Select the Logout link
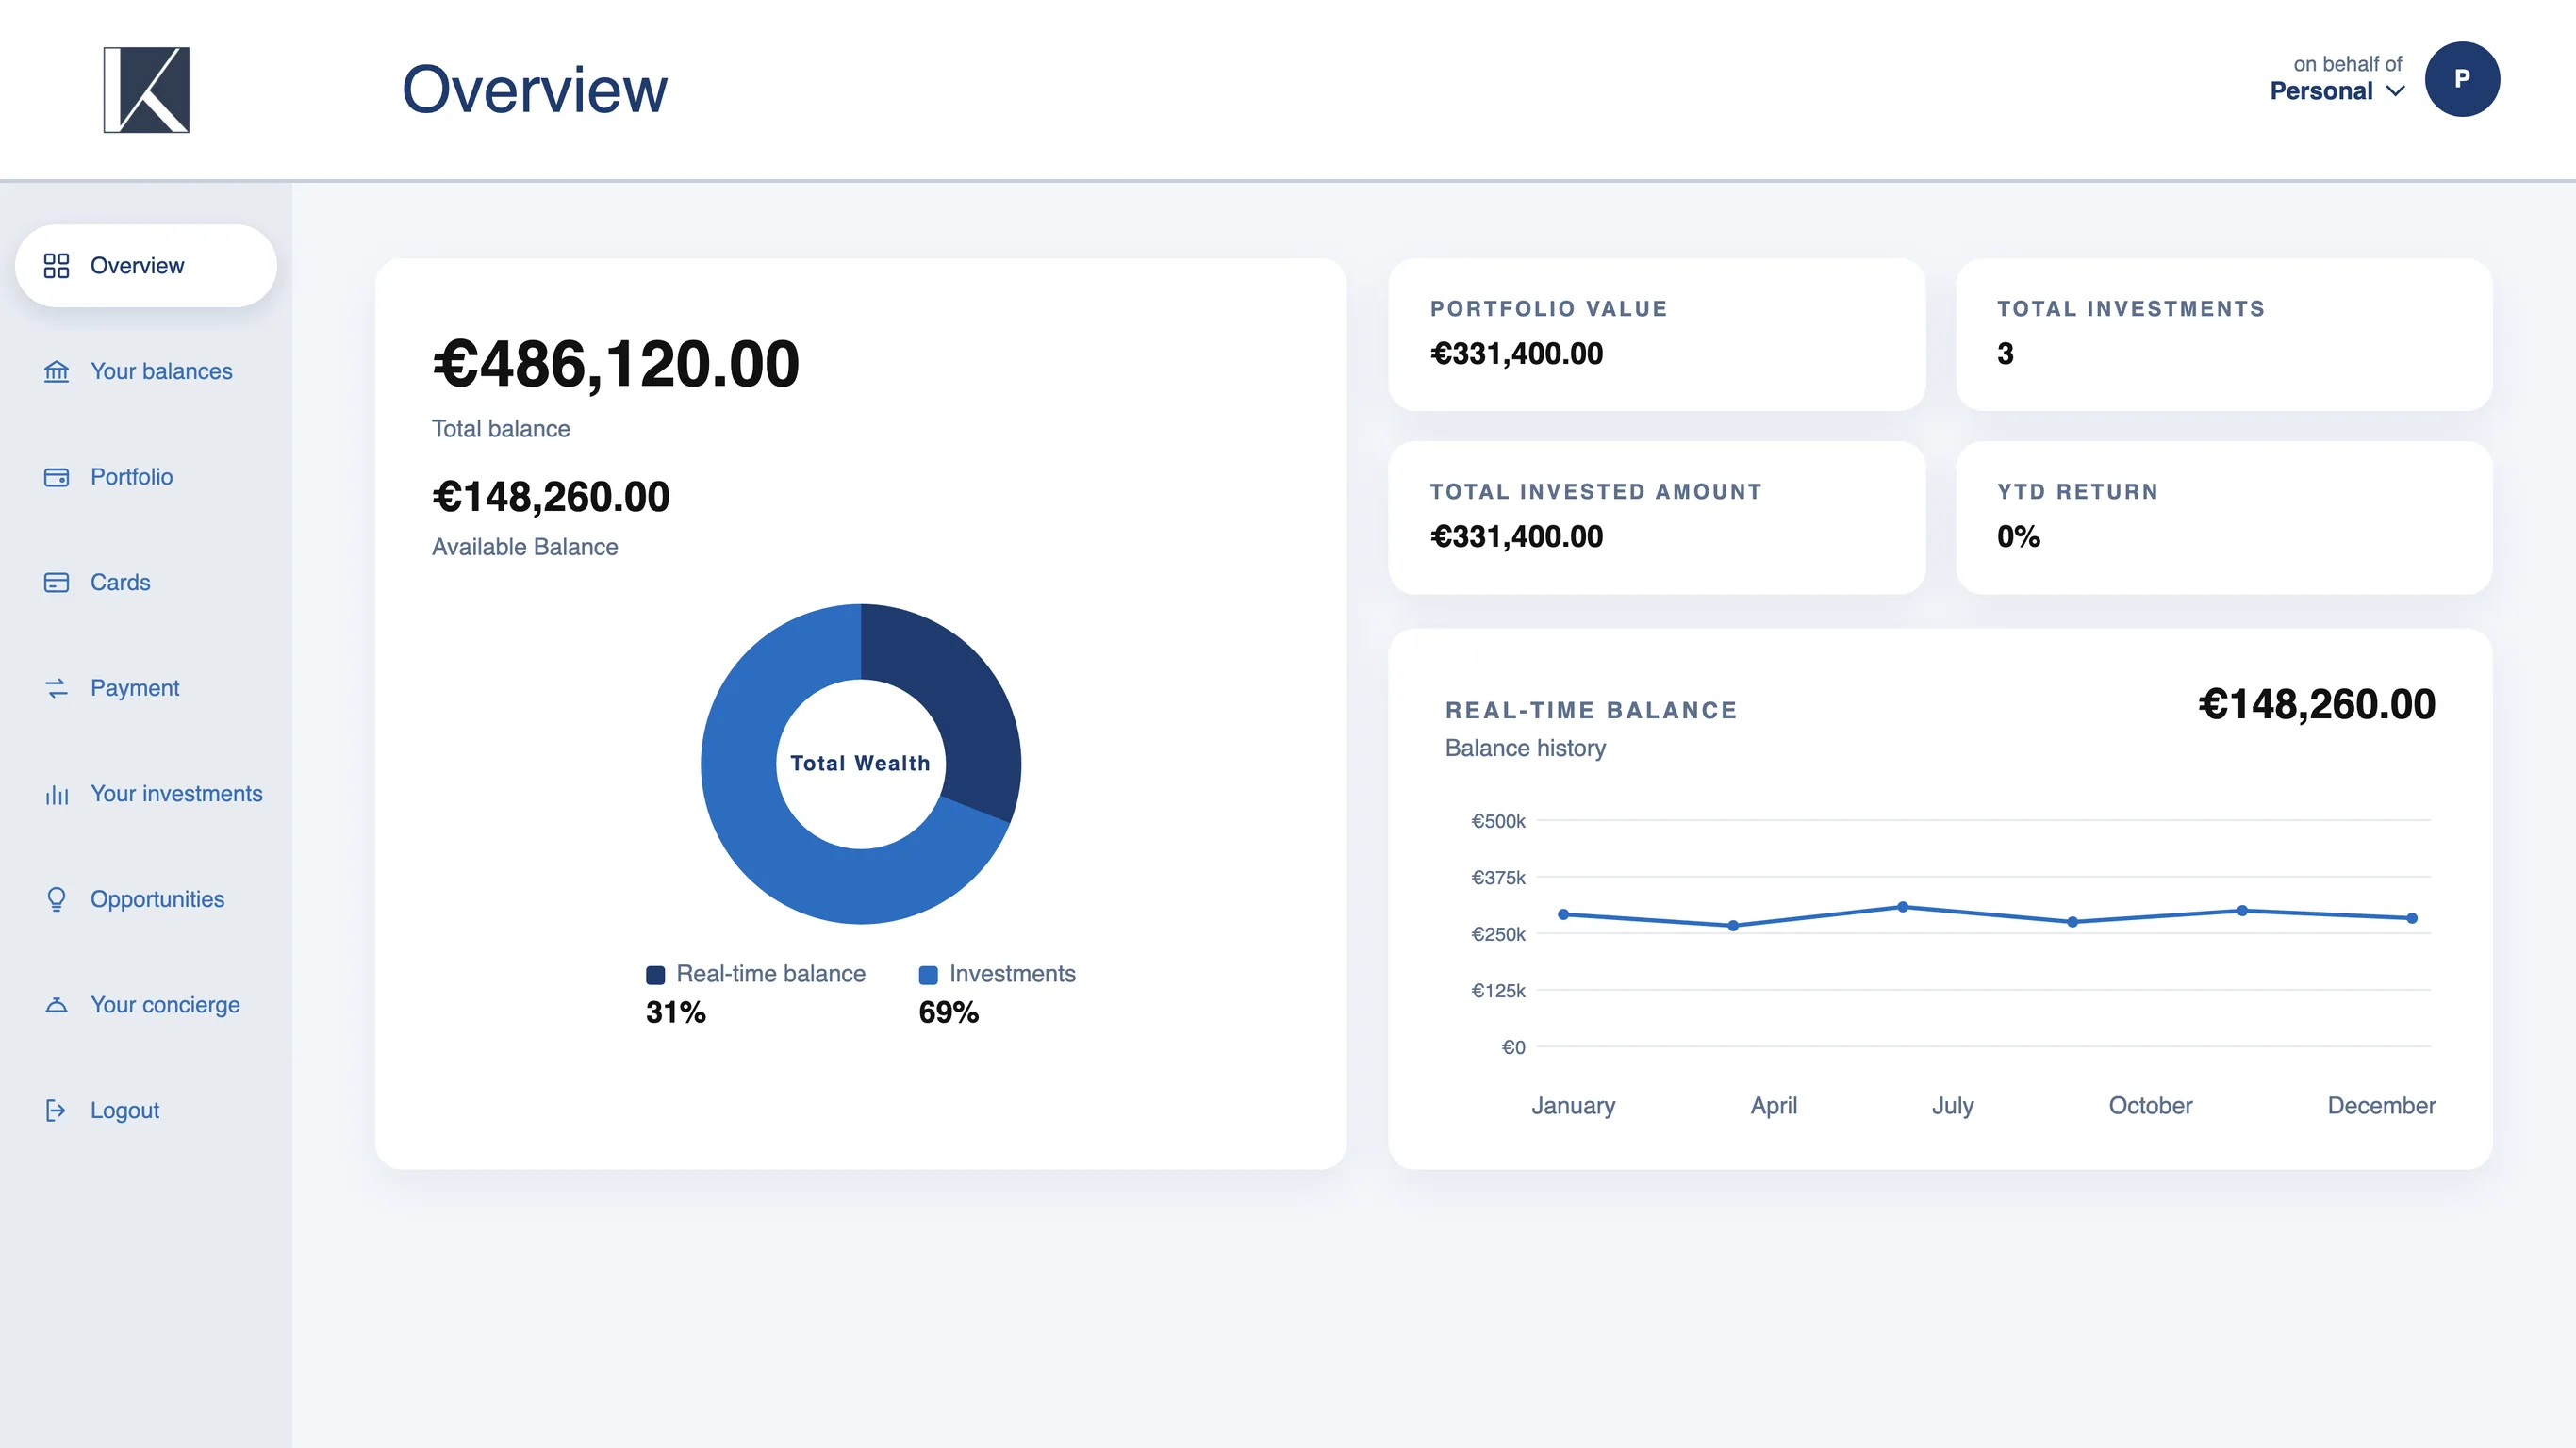 point(124,1110)
